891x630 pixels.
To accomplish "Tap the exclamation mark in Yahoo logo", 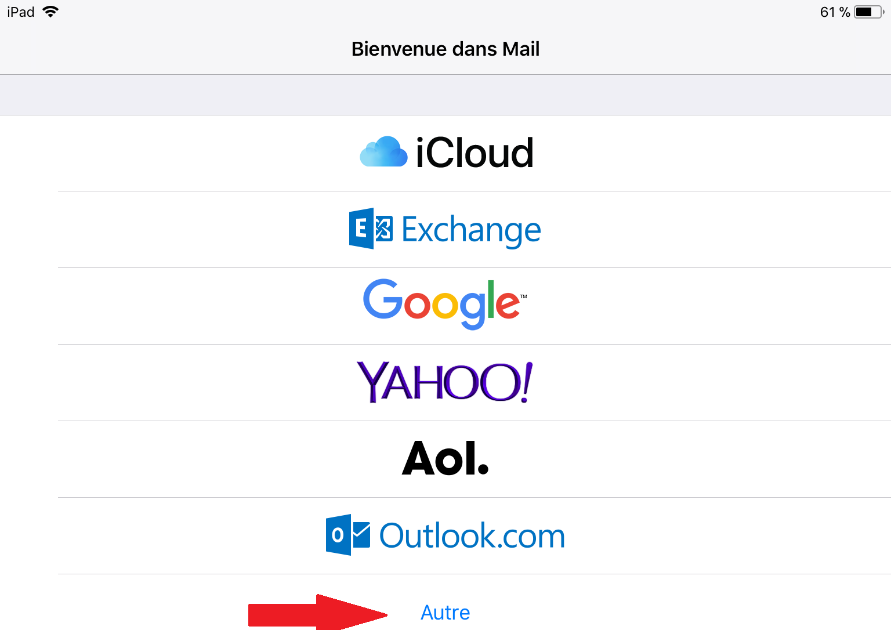I will coord(526,382).
